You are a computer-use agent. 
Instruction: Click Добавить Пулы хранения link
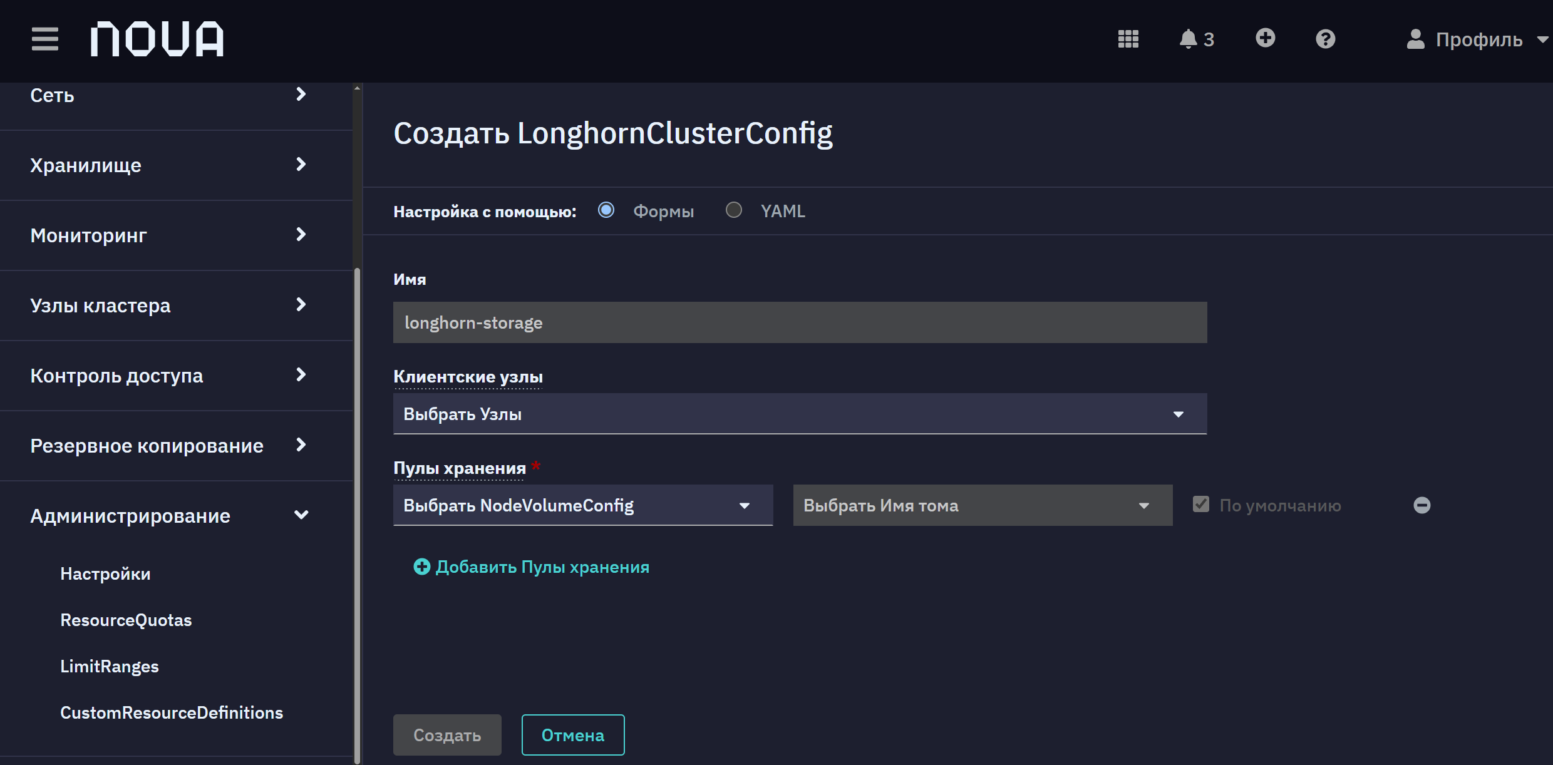531,567
